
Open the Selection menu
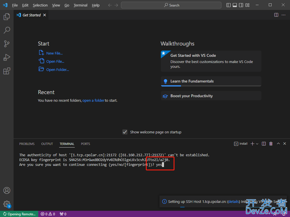(40, 5)
